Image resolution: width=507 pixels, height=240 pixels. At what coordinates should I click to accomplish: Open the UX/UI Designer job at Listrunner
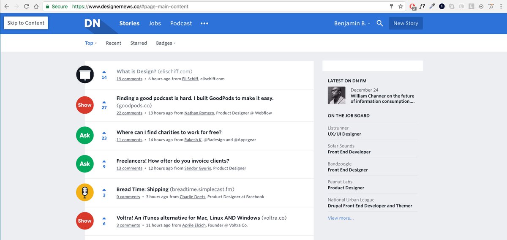coord(344,134)
